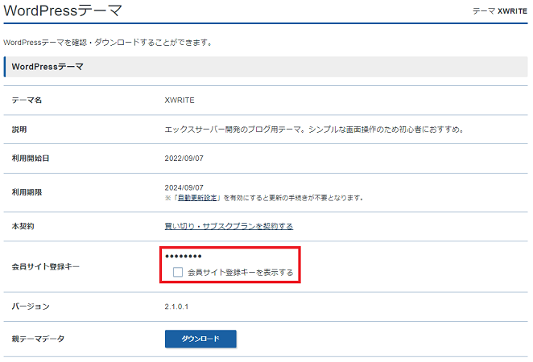Select the version value 2.1.0.1
The width and height of the screenshot is (533, 362).
(x=176, y=306)
